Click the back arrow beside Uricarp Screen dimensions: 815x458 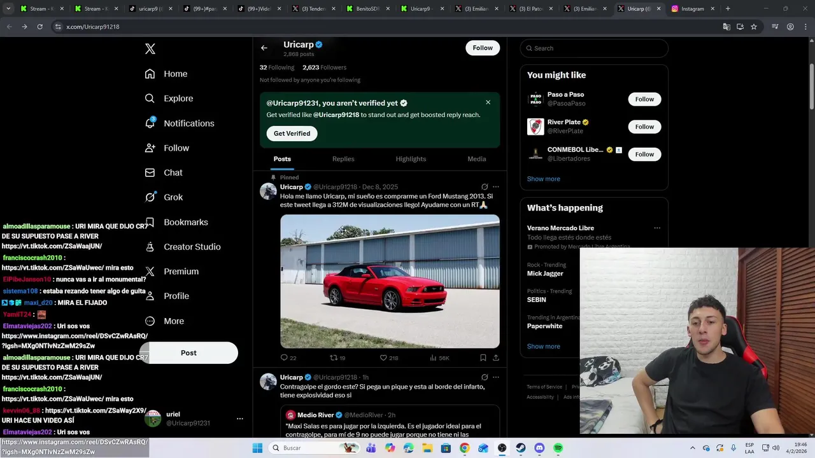coord(264,48)
